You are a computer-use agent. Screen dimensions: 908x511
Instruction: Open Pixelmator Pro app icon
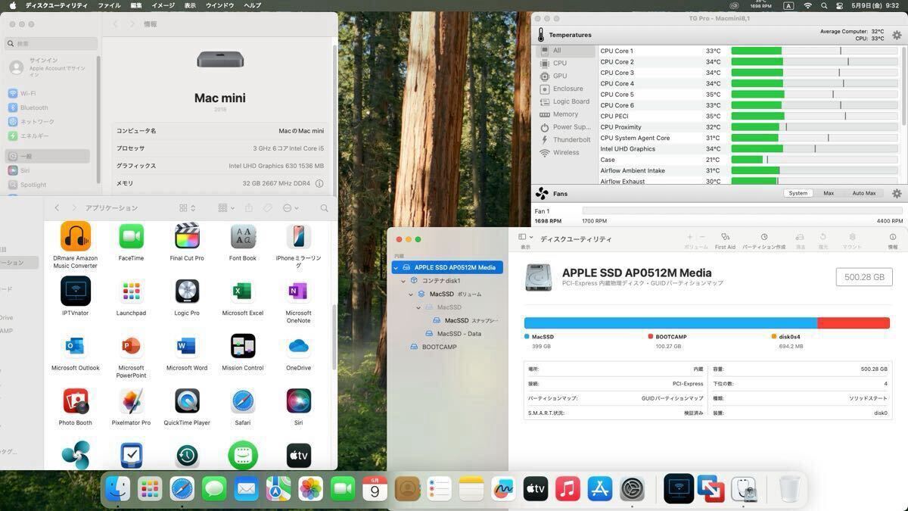(131, 401)
